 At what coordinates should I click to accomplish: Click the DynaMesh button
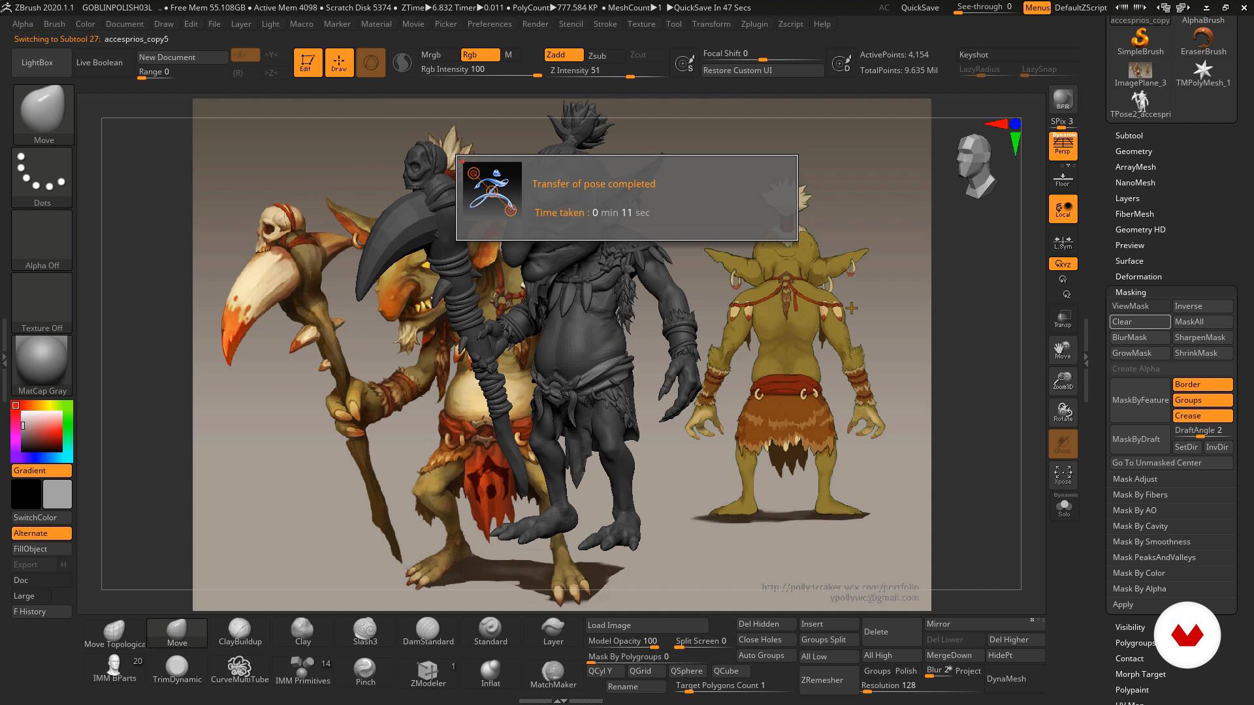coord(1015,679)
